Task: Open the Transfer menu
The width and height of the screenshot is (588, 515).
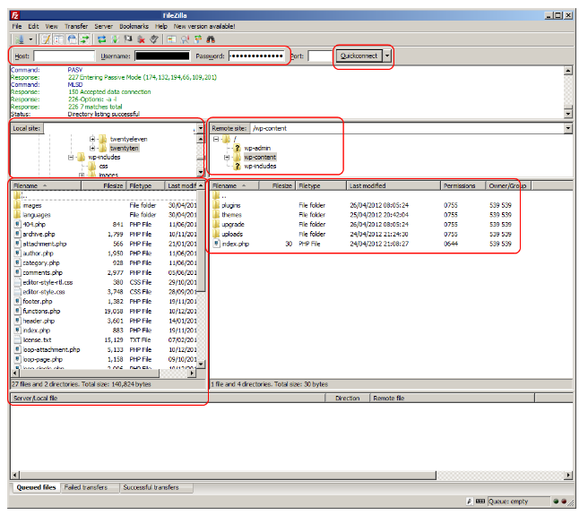Action: point(76,26)
